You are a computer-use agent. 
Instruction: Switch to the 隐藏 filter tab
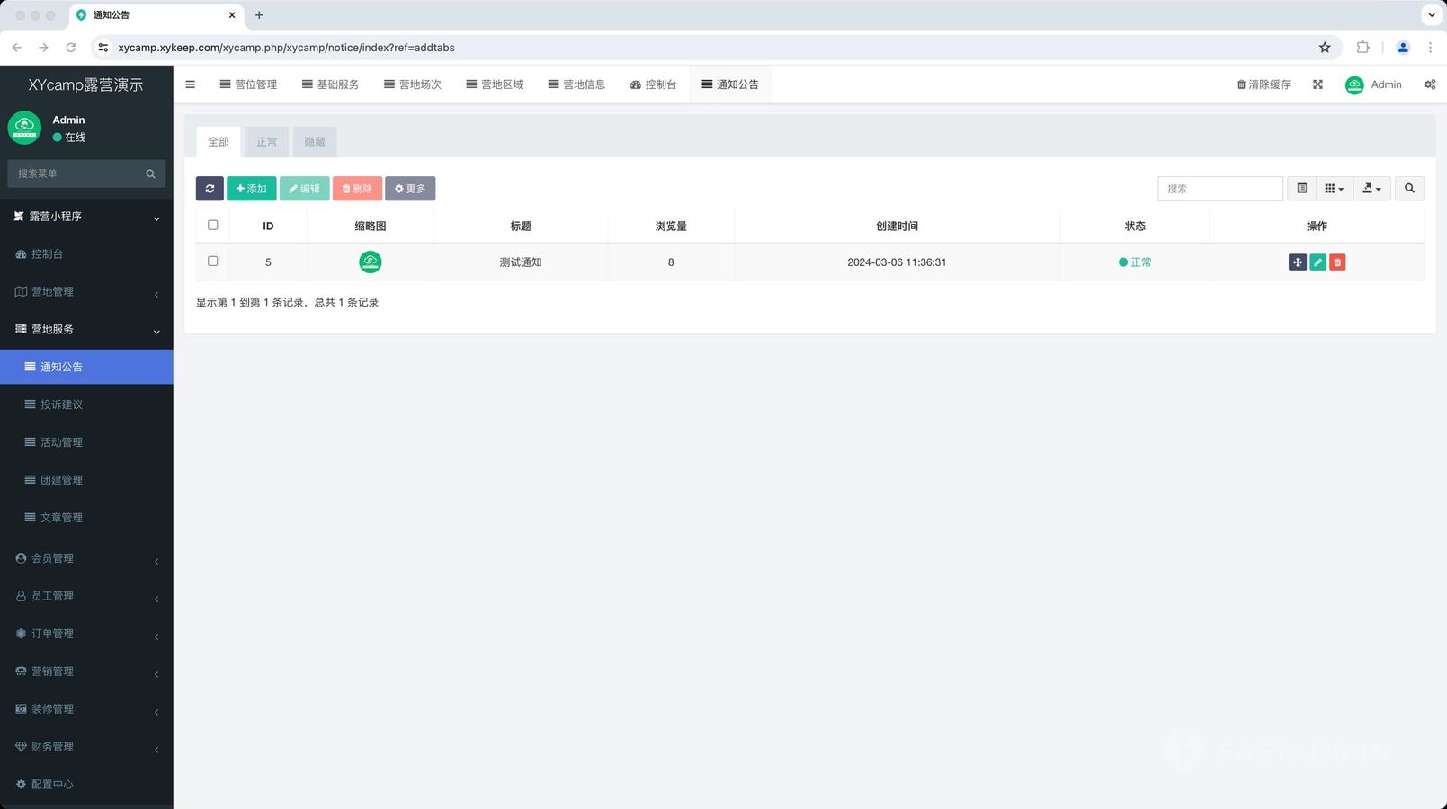click(315, 142)
